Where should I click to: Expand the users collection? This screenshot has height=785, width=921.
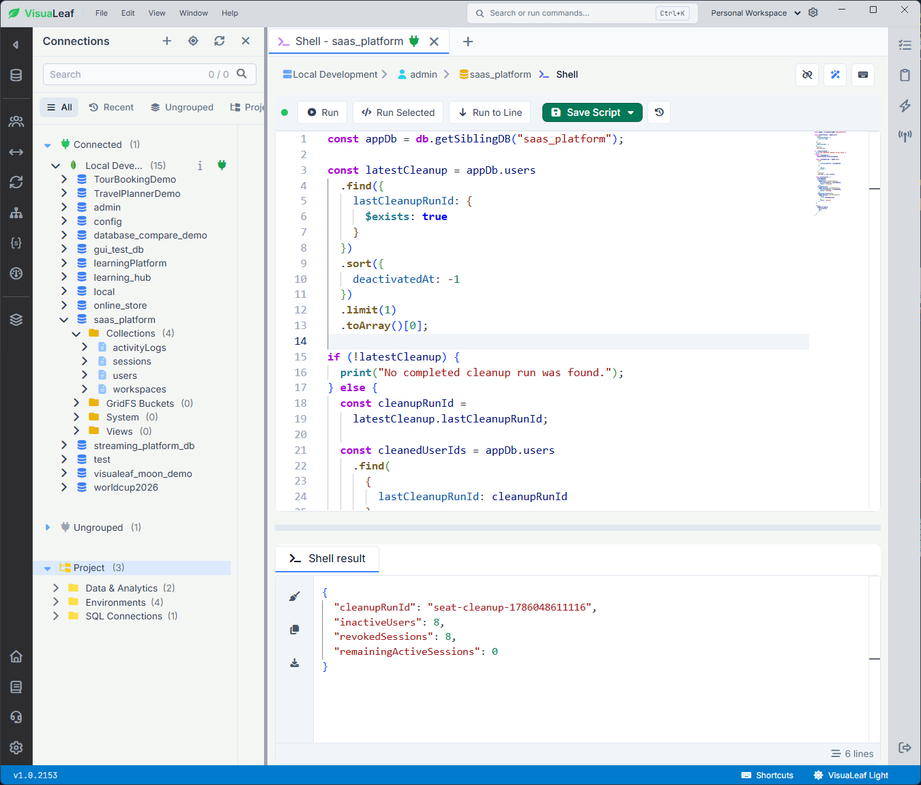click(x=85, y=375)
